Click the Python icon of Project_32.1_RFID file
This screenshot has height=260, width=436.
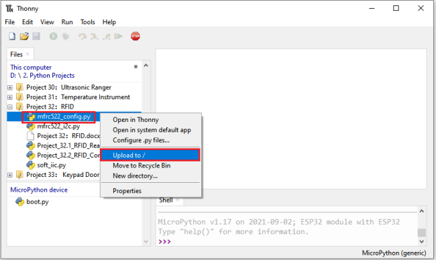(x=31, y=145)
